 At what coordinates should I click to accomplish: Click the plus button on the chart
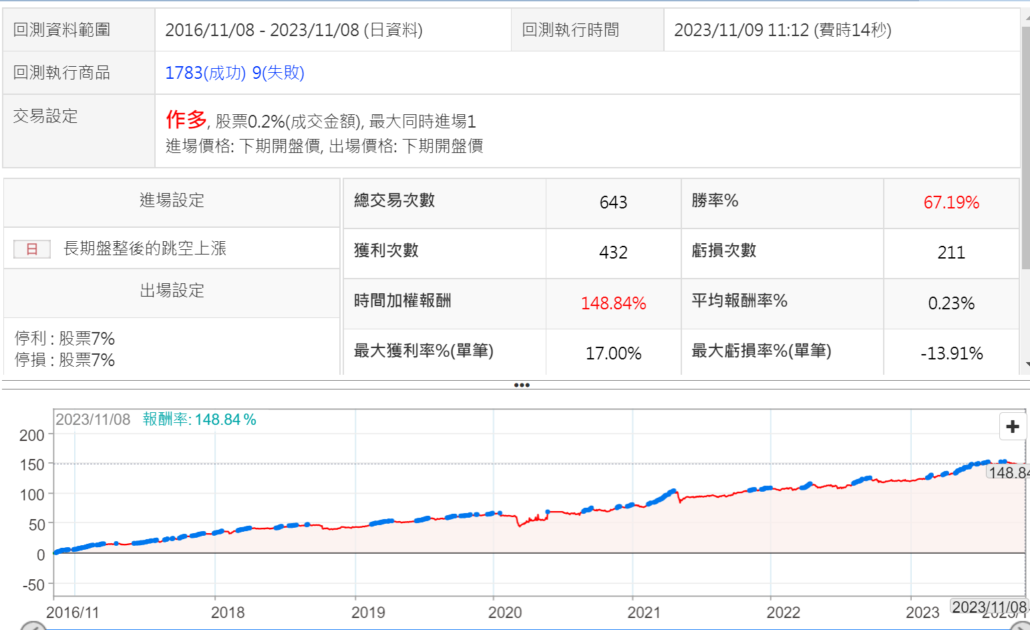tap(1012, 426)
